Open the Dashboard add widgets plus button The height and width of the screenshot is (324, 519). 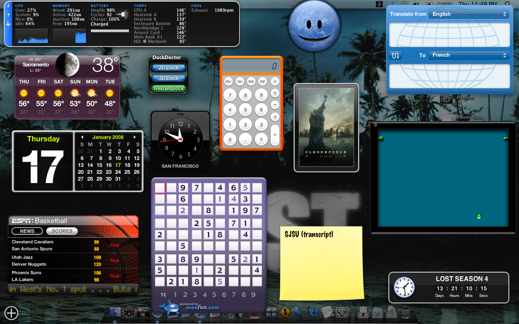point(11,313)
